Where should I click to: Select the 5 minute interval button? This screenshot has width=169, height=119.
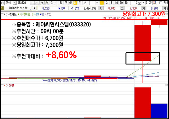click(x=112, y=3)
